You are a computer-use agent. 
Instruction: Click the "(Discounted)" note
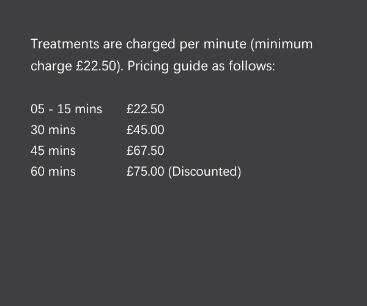tap(204, 171)
